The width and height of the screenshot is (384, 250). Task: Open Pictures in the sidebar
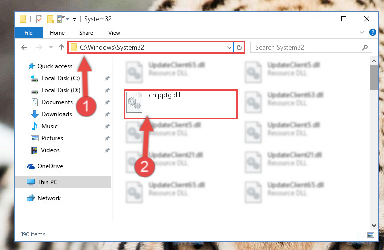click(52, 138)
